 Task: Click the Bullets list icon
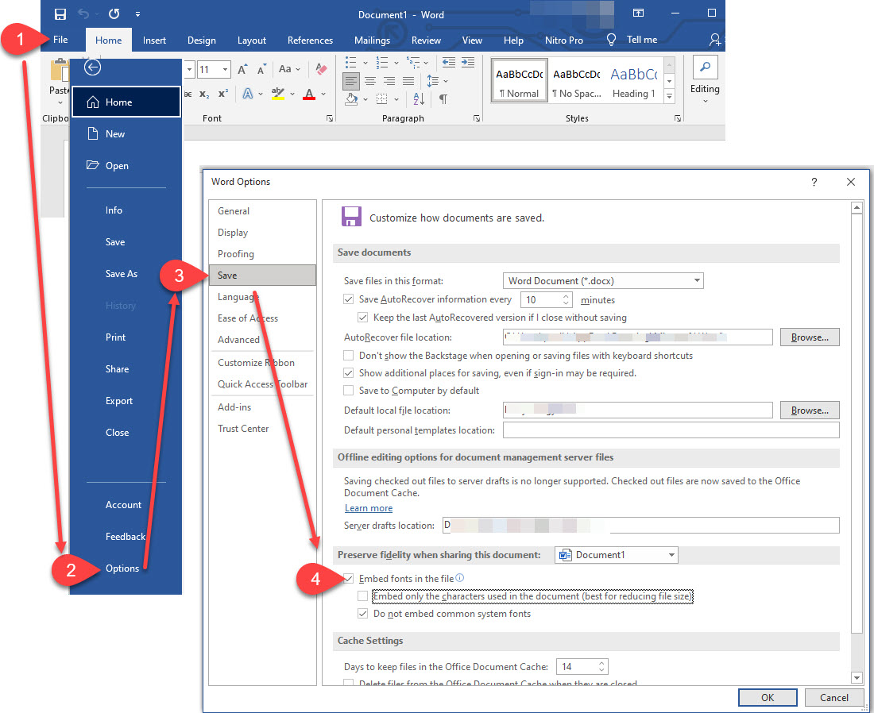pyautogui.click(x=352, y=62)
